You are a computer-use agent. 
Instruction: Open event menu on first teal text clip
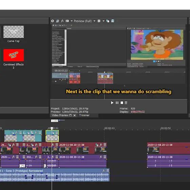click(20, 132)
